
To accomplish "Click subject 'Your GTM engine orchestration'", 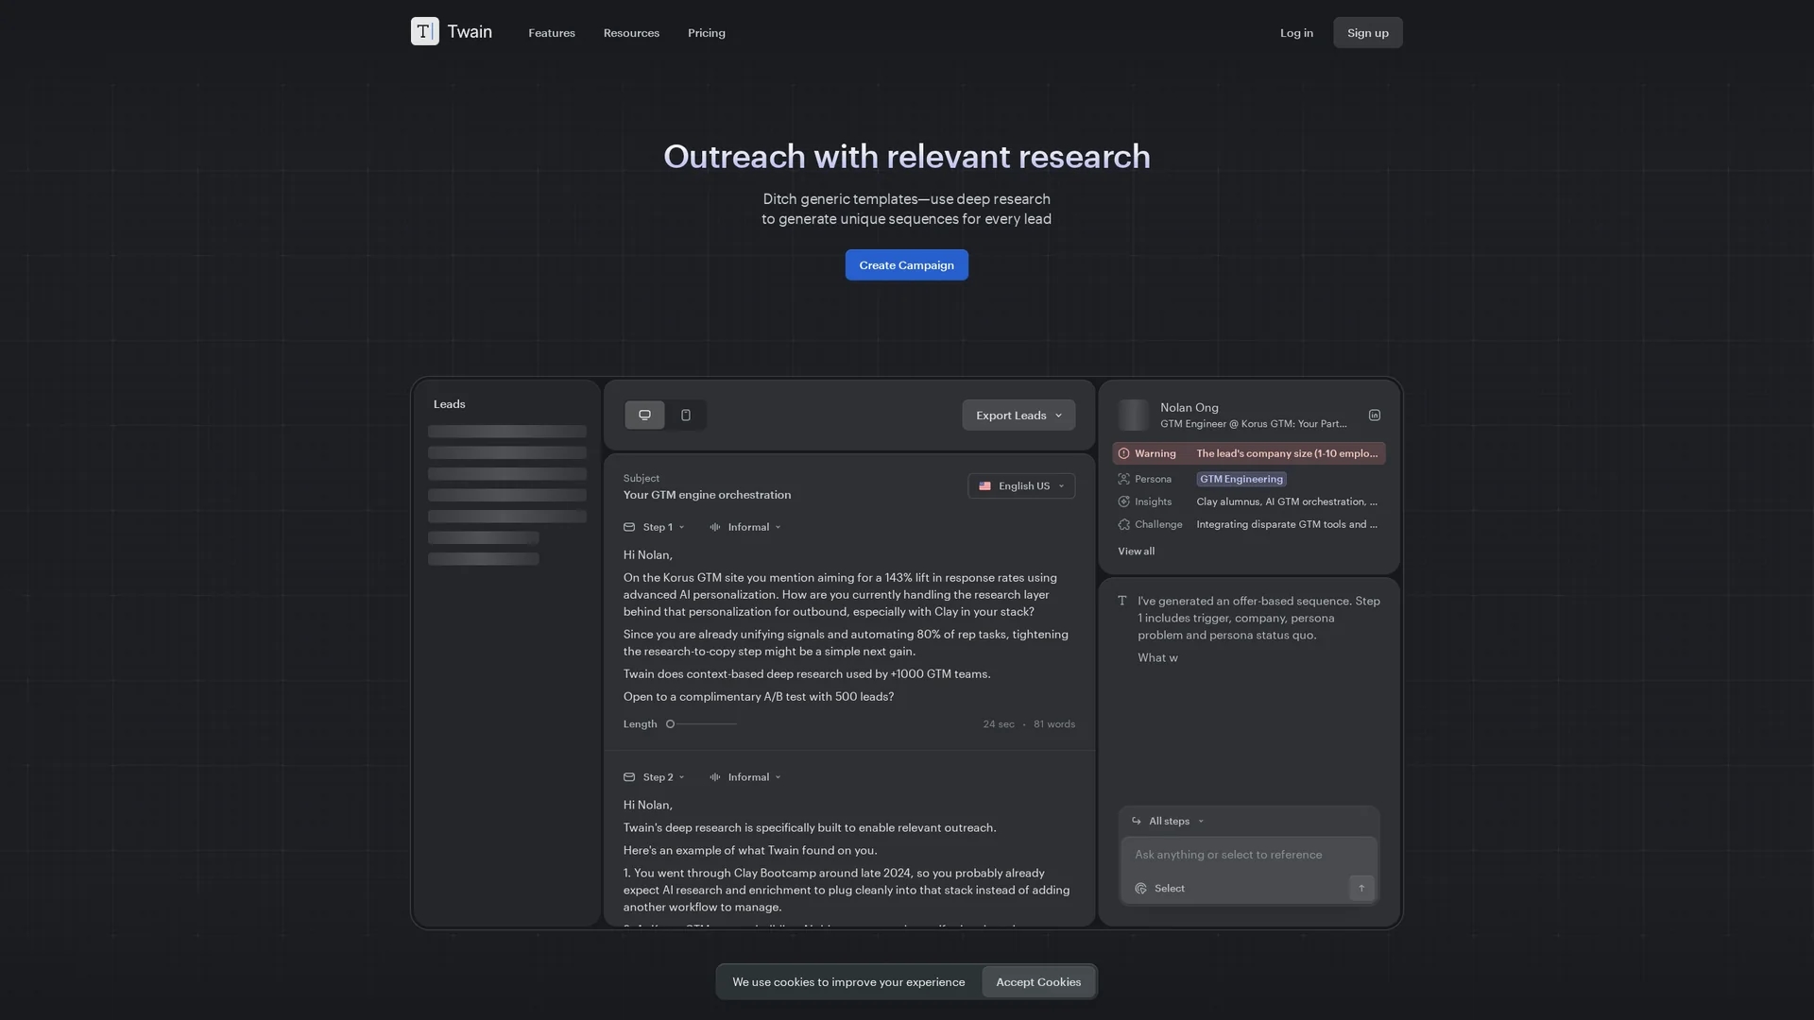I will (x=707, y=495).
